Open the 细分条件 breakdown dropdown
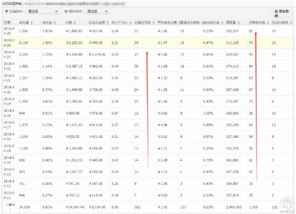The height and width of the screenshot is (214, 296). point(97,11)
